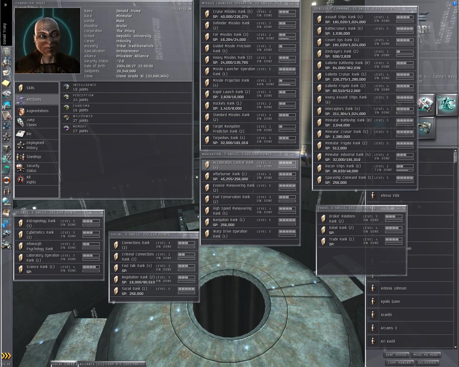Open the corporation stars icon
Viewport: 459px width, 367px height.
6,137
